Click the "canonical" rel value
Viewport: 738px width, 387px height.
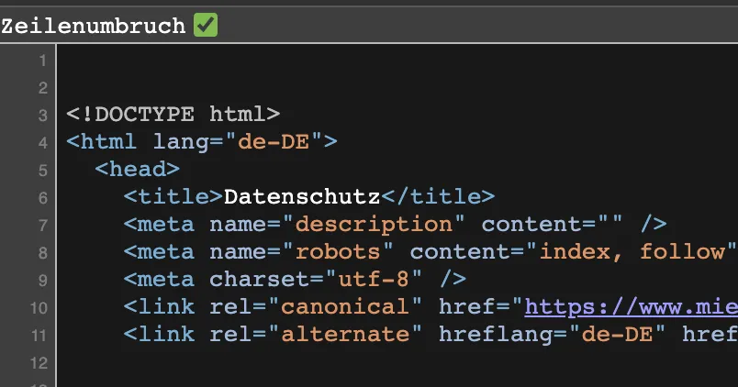click(345, 307)
